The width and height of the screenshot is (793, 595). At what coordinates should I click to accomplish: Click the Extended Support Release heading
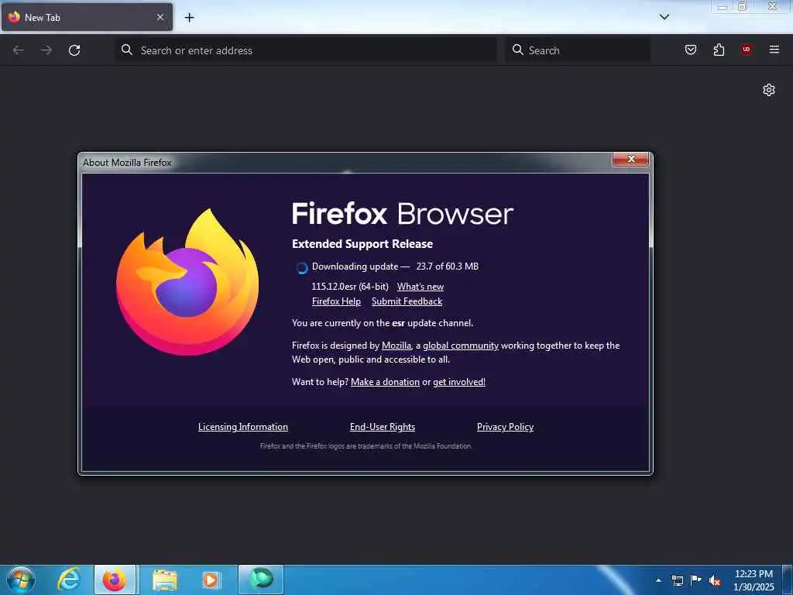(362, 244)
